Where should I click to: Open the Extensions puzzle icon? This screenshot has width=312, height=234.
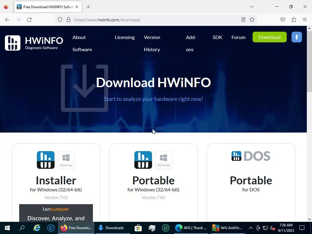[x=294, y=19]
